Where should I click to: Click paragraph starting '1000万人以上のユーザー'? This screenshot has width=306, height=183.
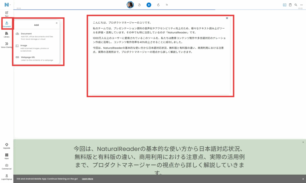[159, 40]
